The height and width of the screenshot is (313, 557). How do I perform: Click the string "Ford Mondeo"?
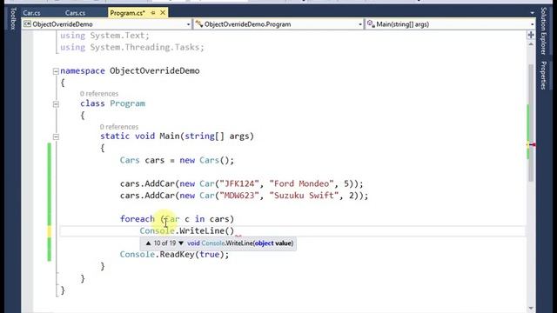pos(302,183)
